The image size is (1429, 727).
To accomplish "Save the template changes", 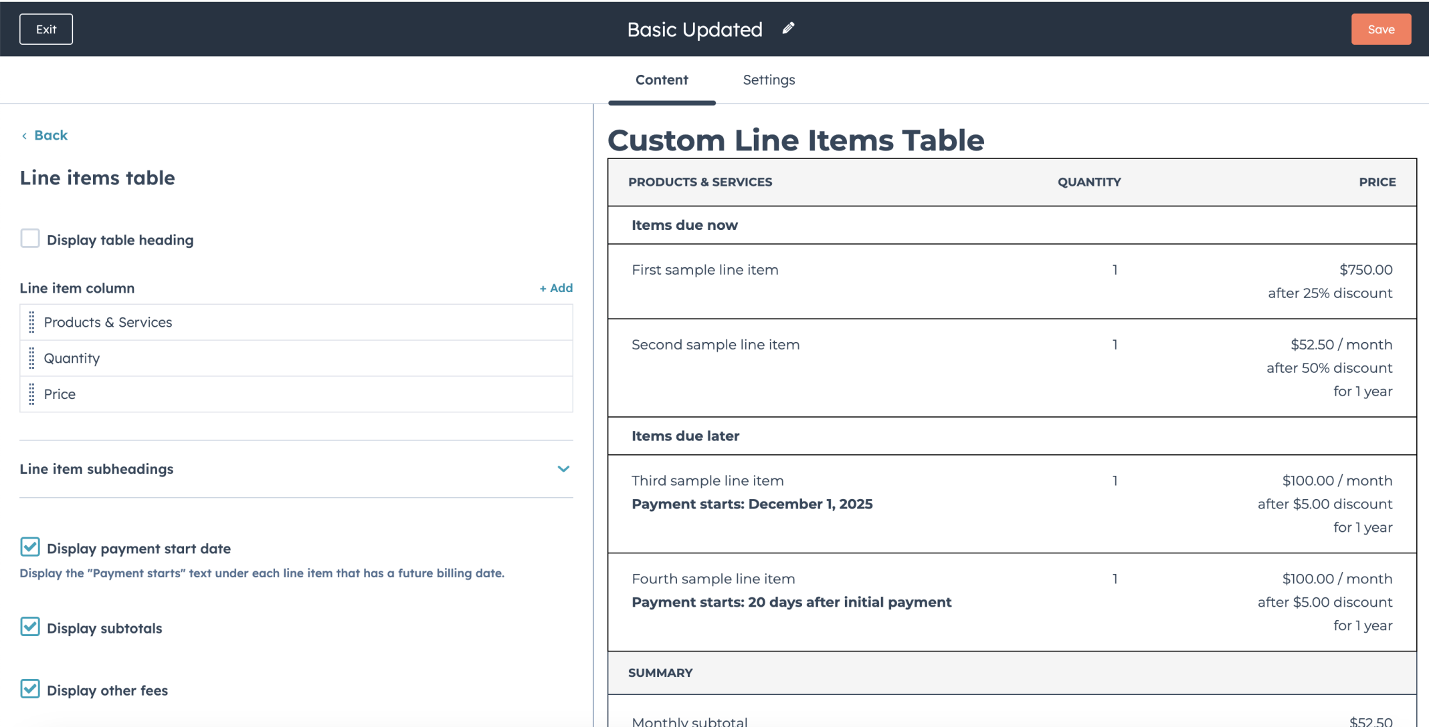I will click(1381, 29).
